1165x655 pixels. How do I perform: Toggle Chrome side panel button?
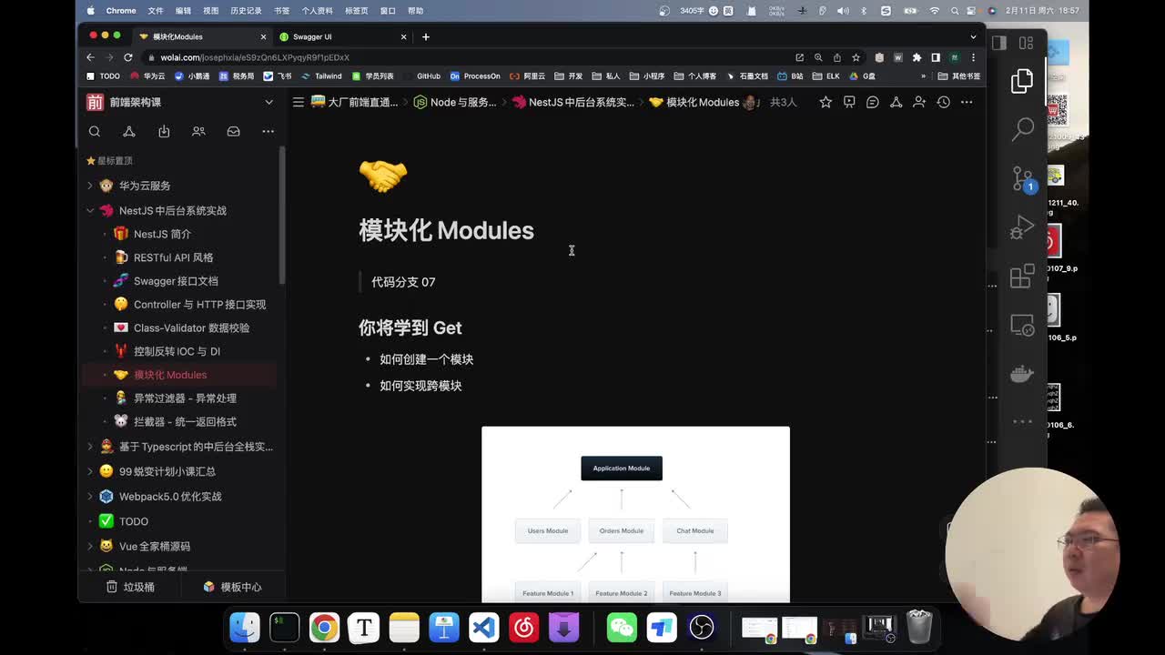[935, 57]
